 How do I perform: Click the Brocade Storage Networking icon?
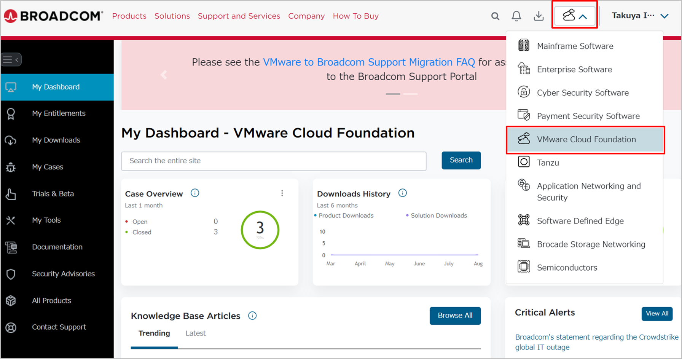[524, 243]
